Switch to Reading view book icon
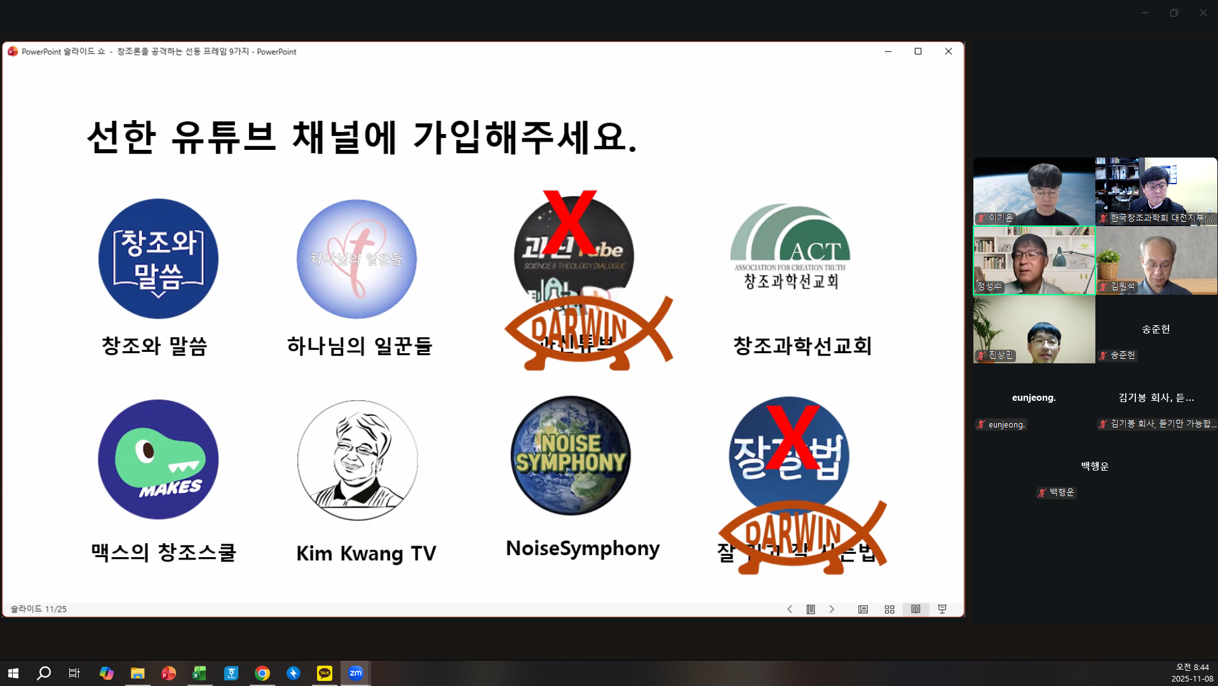This screenshot has height=686, width=1218. (x=916, y=609)
